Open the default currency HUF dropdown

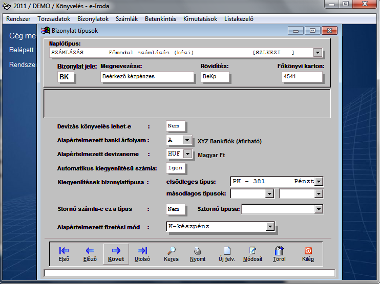click(187, 154)
